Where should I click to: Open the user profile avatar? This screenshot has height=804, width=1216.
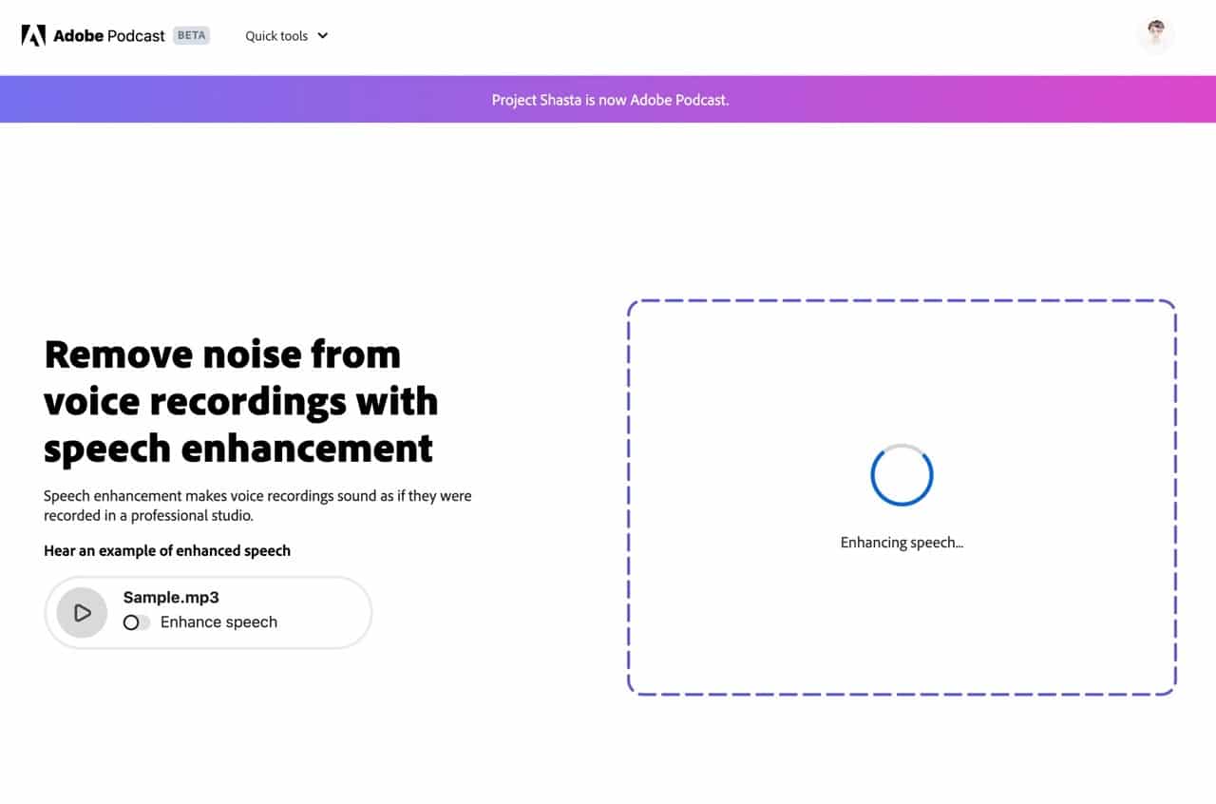click(x=1155, y=35)
